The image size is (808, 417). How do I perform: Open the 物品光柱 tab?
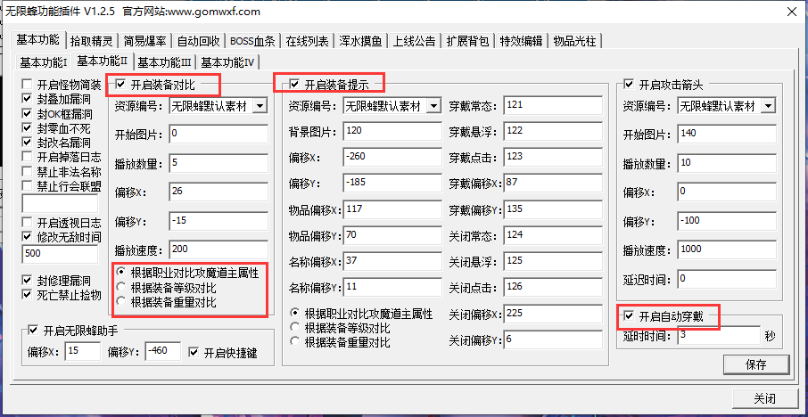pos(574,41)
